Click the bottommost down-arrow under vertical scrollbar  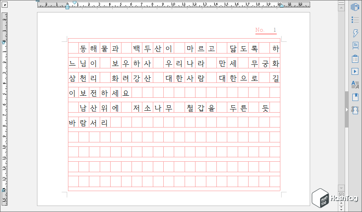pos(341,210)
